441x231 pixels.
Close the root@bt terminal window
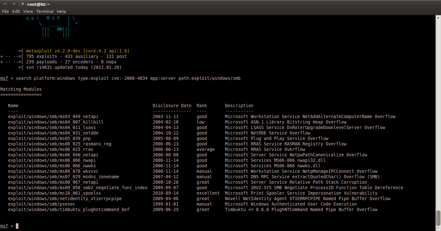tap(23, 4)
